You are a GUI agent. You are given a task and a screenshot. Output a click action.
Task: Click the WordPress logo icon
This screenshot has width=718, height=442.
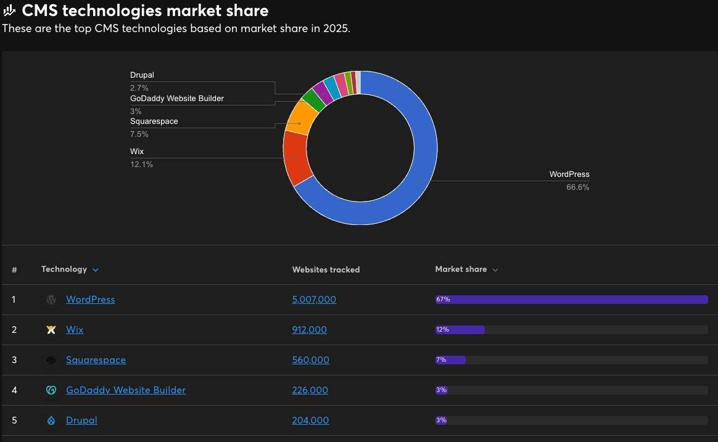[52, 300]
